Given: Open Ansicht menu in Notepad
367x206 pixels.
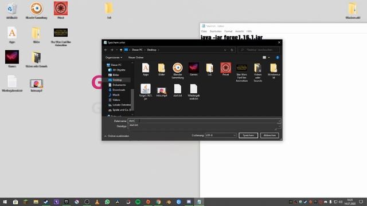Looking at the screenshot, I should (x=240, y=31).
